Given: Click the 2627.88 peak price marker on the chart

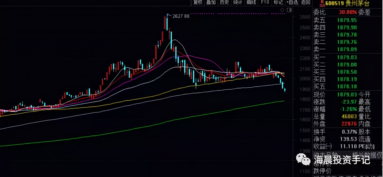Looking at the screenshot, I should (180, 16).
